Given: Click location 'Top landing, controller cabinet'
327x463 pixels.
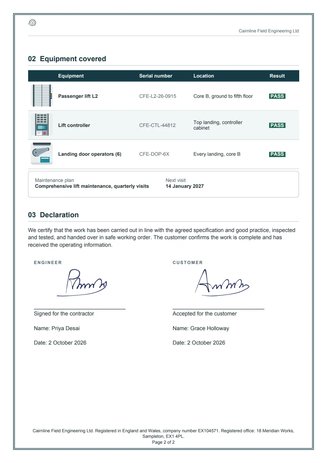Looking at the screenshot, I should [x=218, y=125].
